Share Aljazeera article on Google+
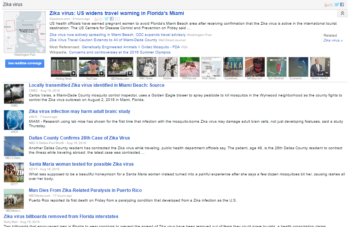Viewport: 355px width, 227px height. (99, 19)
